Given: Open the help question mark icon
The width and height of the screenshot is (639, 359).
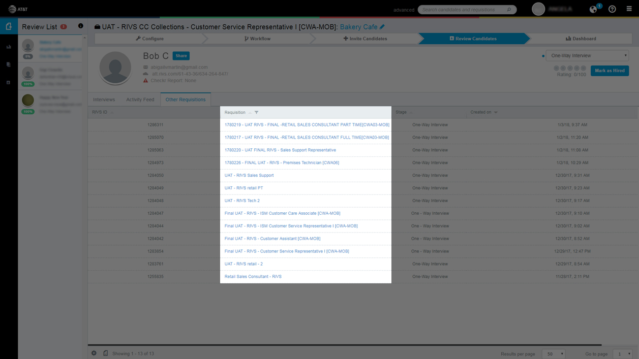Looking at the screenshot, I should pyautogui.click(x=612, y=9).
